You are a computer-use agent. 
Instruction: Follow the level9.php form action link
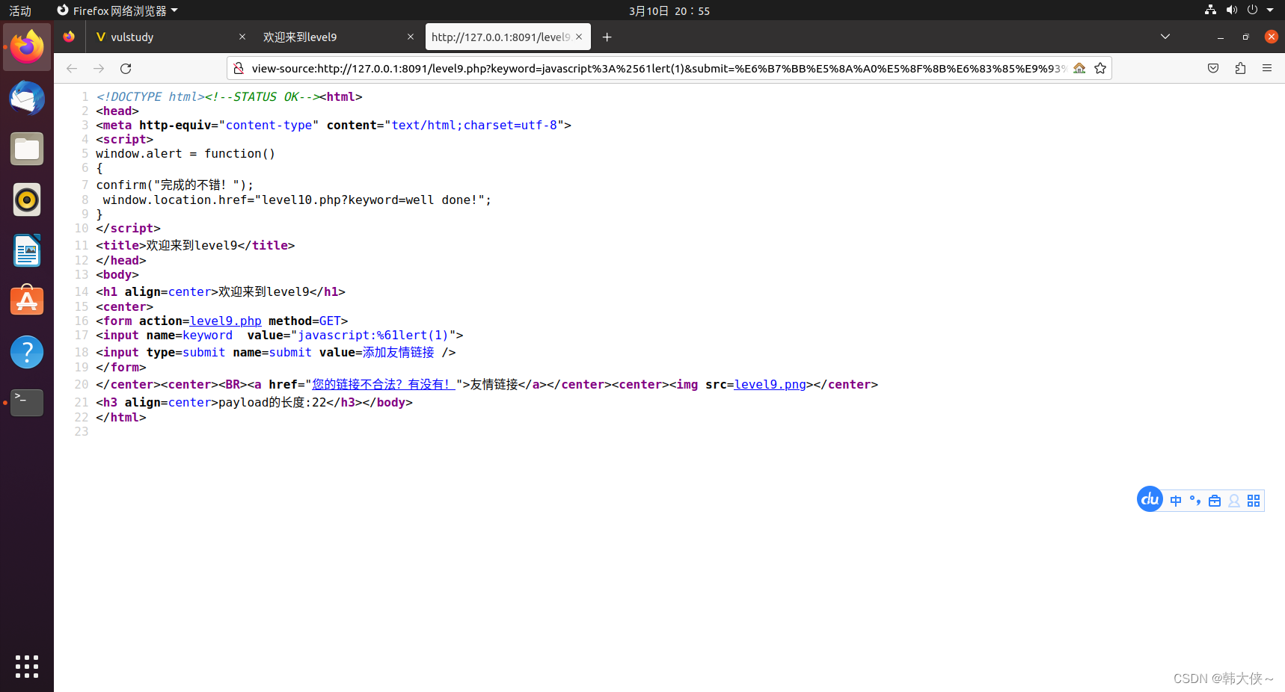tap(225, 321)
